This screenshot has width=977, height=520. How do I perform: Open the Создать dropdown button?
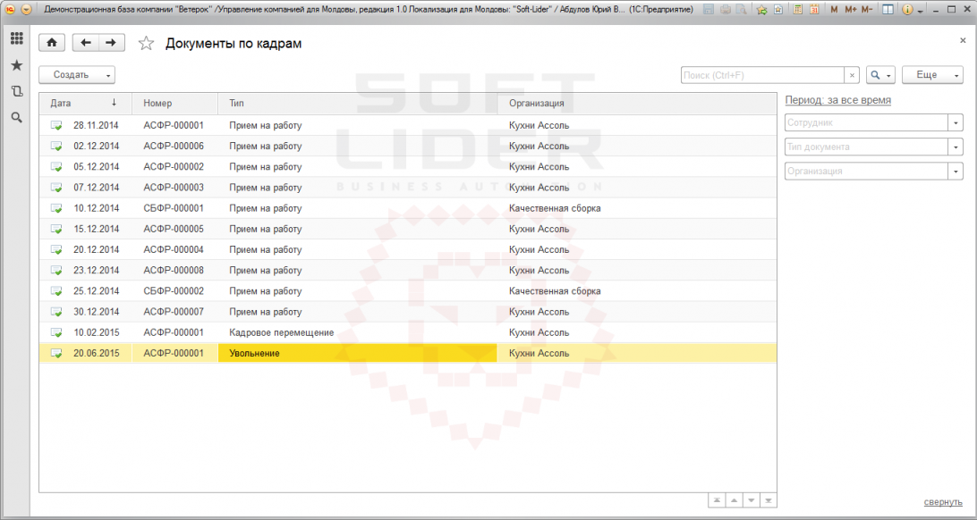click(77, 75)
